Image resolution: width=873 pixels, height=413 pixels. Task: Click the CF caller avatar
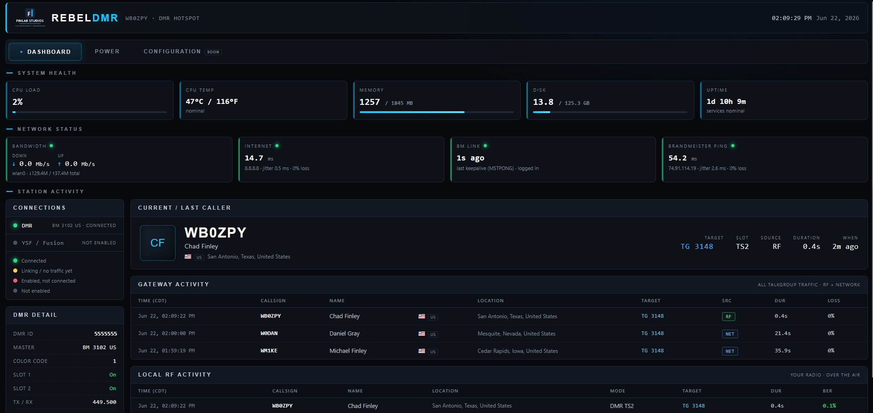[158, 243]
